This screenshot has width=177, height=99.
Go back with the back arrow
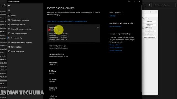point(9,5)
